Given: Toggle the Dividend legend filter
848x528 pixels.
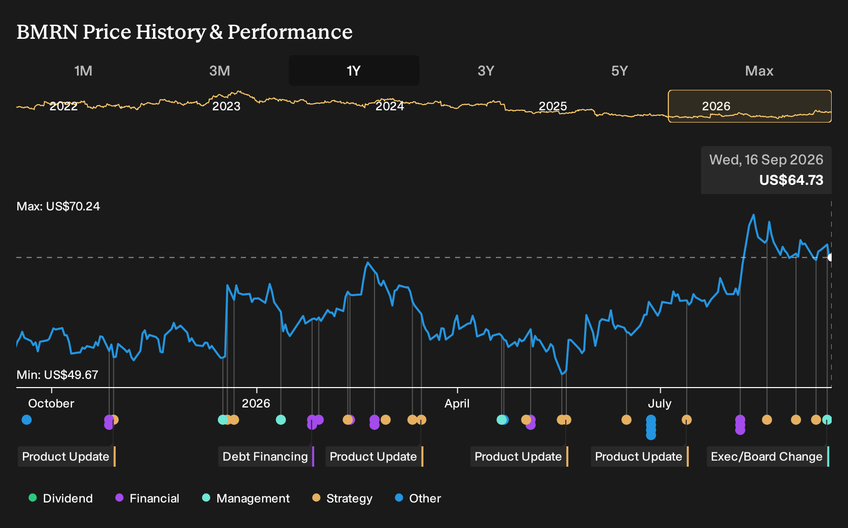Looking at the screenshot, I should coord(61,498).
